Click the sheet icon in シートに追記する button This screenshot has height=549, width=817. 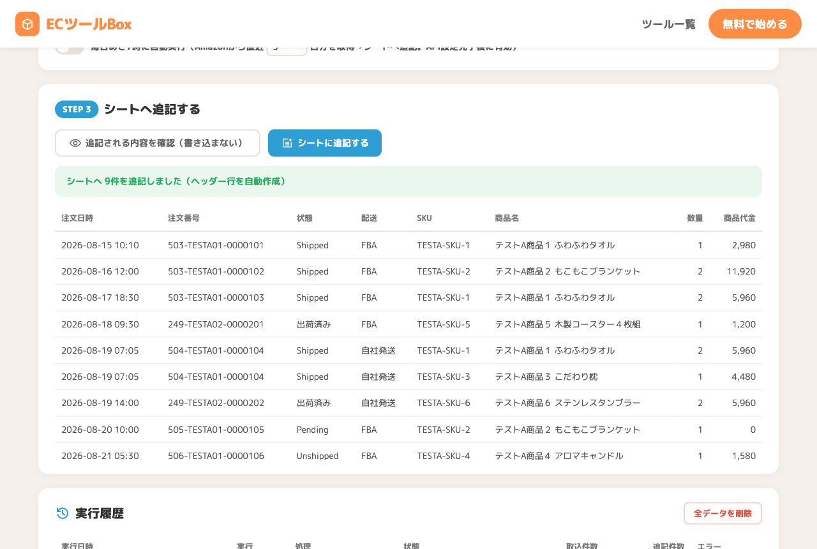[287, 143]
